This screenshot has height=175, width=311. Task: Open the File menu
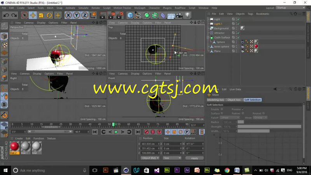pos(4,8)
